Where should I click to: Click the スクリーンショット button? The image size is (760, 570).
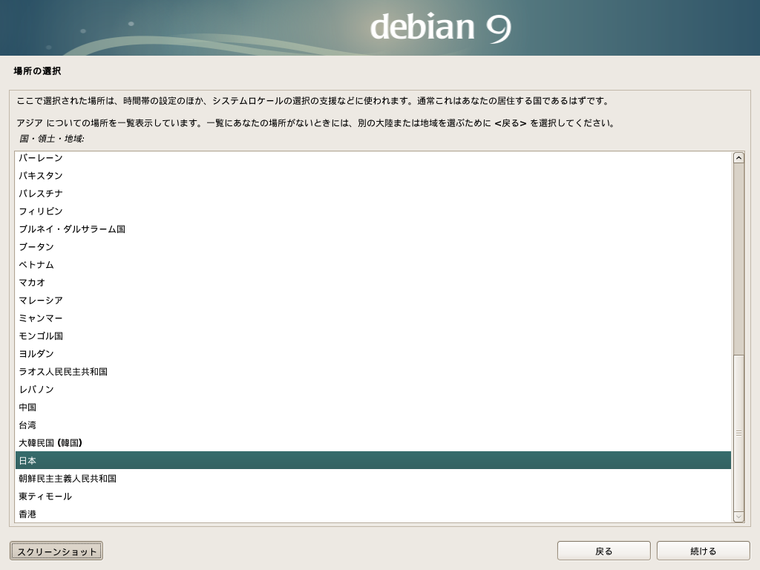click(x=56, y=551)
